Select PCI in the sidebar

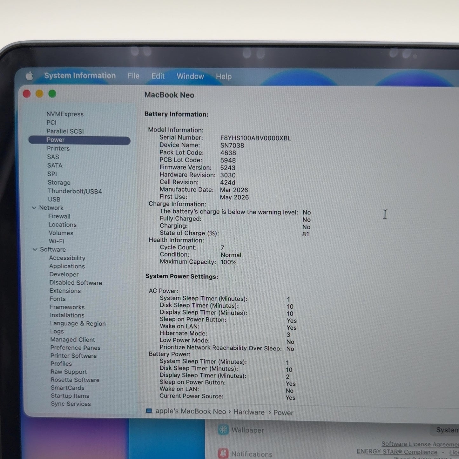pyautogui.click(x=51, y=123)
